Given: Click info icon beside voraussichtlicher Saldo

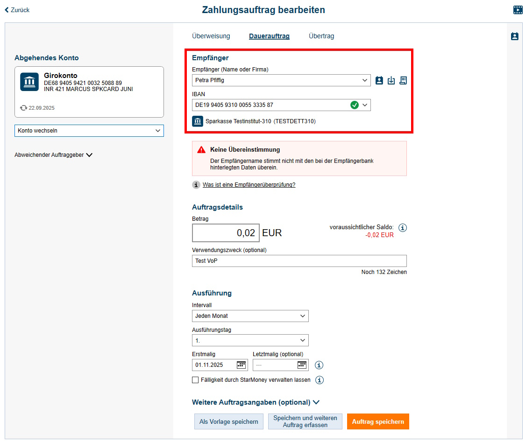Looking at the screenshot, I should [403, 228].
